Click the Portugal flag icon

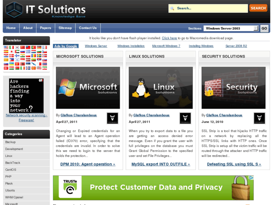tap(33, 47)
